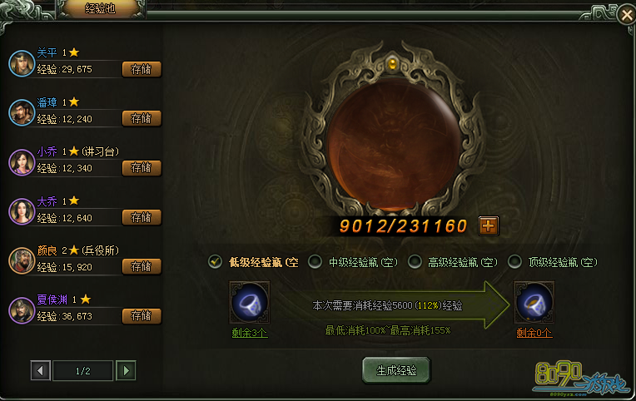Screen dimensions: 636x401
Task: Click 夏侯渊's hero portrait icon
Action: pyautogui.click(x=22, y=310)
